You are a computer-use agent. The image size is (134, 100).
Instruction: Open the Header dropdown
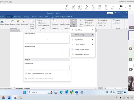click(63, 23)
